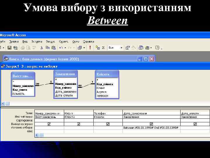This screenshot has width=210, height=158.
Task: Click the Дата_оплати field cell in grid
Action: (x=195, y=113)
